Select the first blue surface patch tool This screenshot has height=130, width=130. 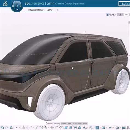66,128
